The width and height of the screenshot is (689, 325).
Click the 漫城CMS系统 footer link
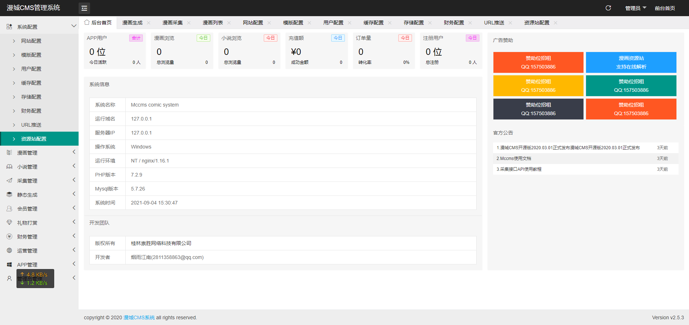click(139, 317)
